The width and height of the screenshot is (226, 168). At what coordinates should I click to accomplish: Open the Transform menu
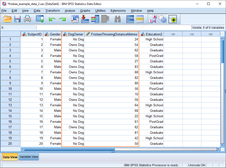[x=53, y=11]
